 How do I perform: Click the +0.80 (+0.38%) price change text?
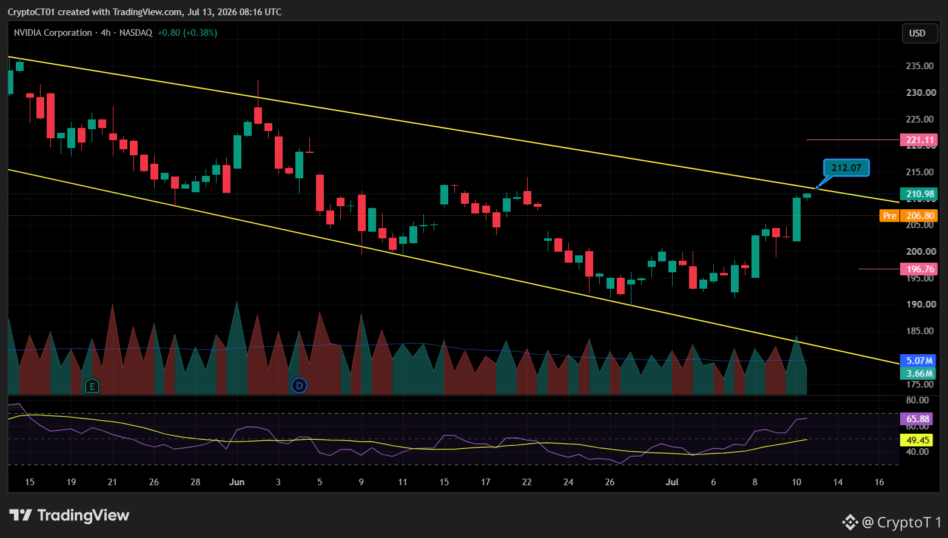click(187, 33)
